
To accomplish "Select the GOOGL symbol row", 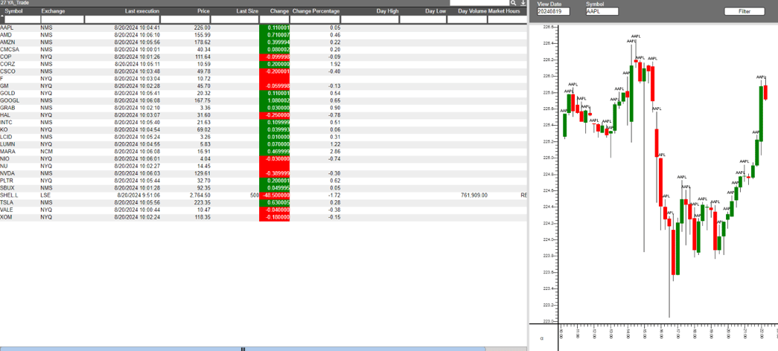I will [x=263, y=100].
